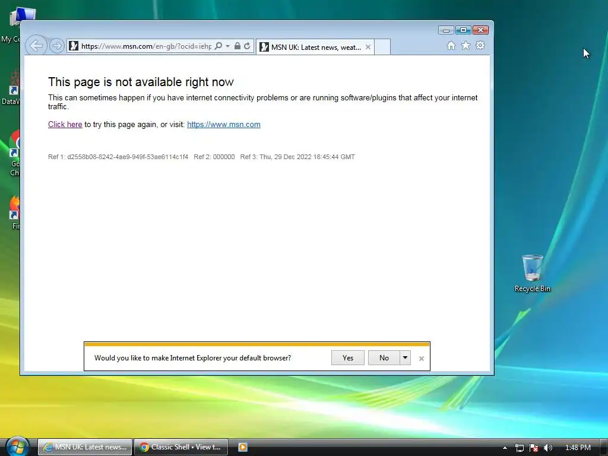Click the Show Desktop button at taskbar end
Screen dimensions: 608x456
coord(603,447)
